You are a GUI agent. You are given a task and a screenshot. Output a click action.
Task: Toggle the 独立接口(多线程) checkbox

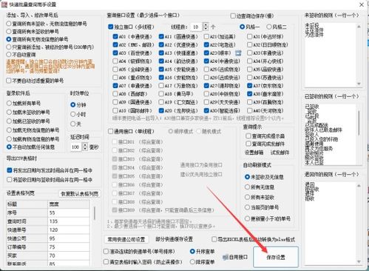click(x=111, y=27)
